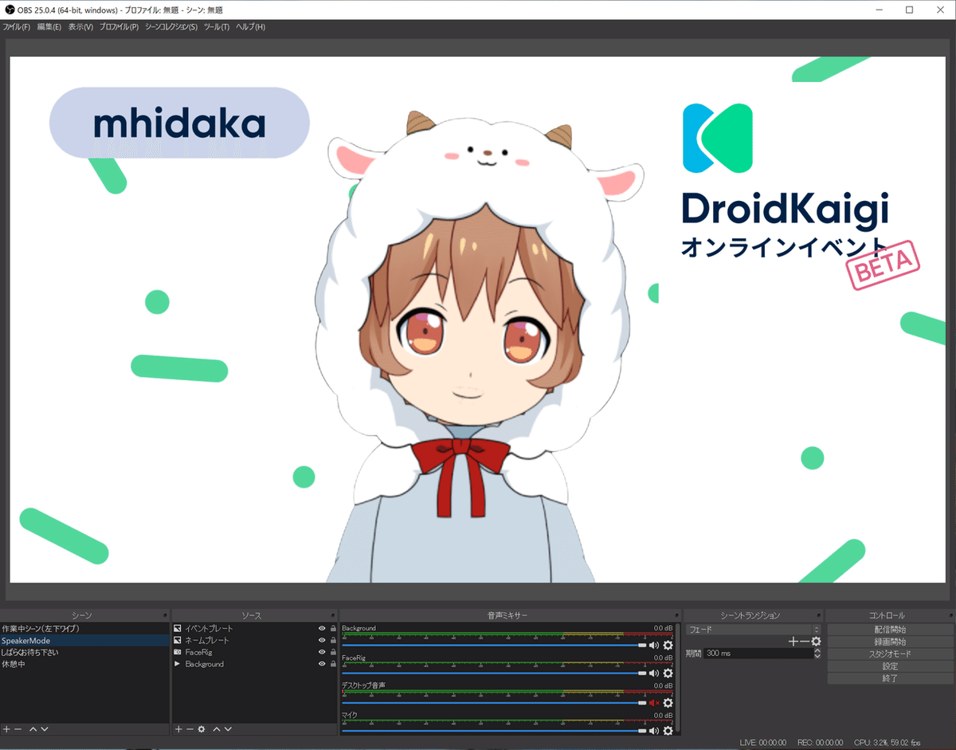
Task: Adjust the FaceRig volume slider
Action: click(494, 673)
